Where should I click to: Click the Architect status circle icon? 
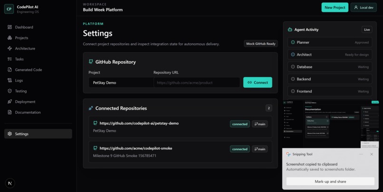(x=293, y=55)
